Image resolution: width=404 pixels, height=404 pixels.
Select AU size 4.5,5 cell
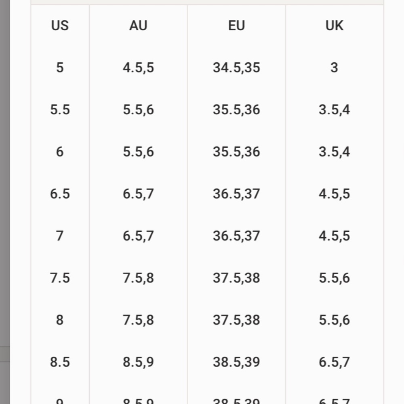point(138,67)
